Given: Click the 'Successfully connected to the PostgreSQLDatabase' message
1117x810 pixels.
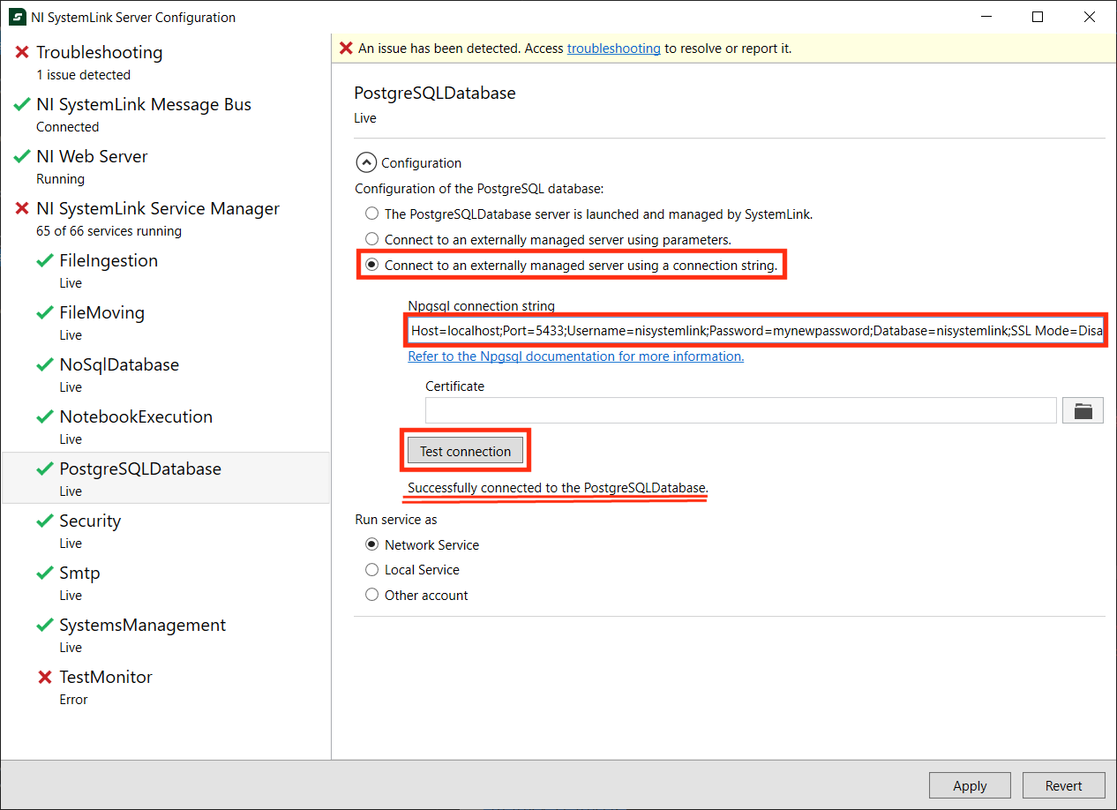Looking at the screenshot, I should click(x=558, y=488).
